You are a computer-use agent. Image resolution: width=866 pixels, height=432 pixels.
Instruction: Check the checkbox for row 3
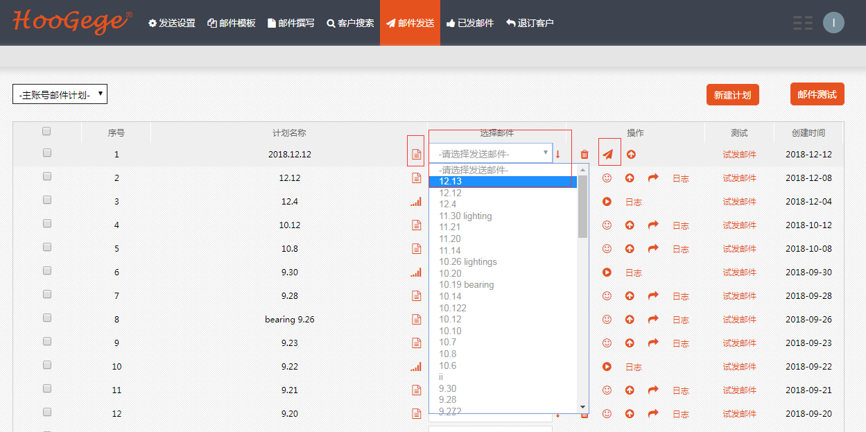pyautogui.click(x=47, y=200)
